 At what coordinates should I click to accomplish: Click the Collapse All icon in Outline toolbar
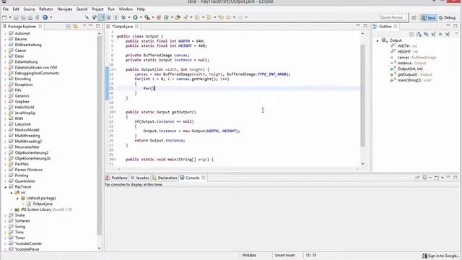(411, 34)
